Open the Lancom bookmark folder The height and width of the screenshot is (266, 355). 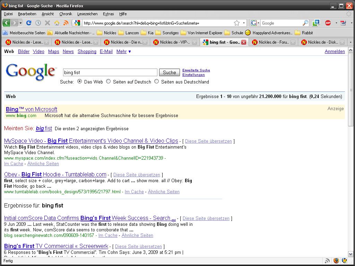(x=129, y=33)
